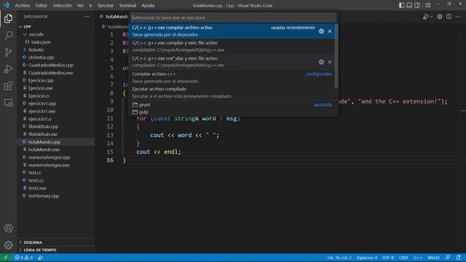Viewport: 466px width, 262px height.
Task: Open the Search view in activity bar
Action: (x=8, y=36)
